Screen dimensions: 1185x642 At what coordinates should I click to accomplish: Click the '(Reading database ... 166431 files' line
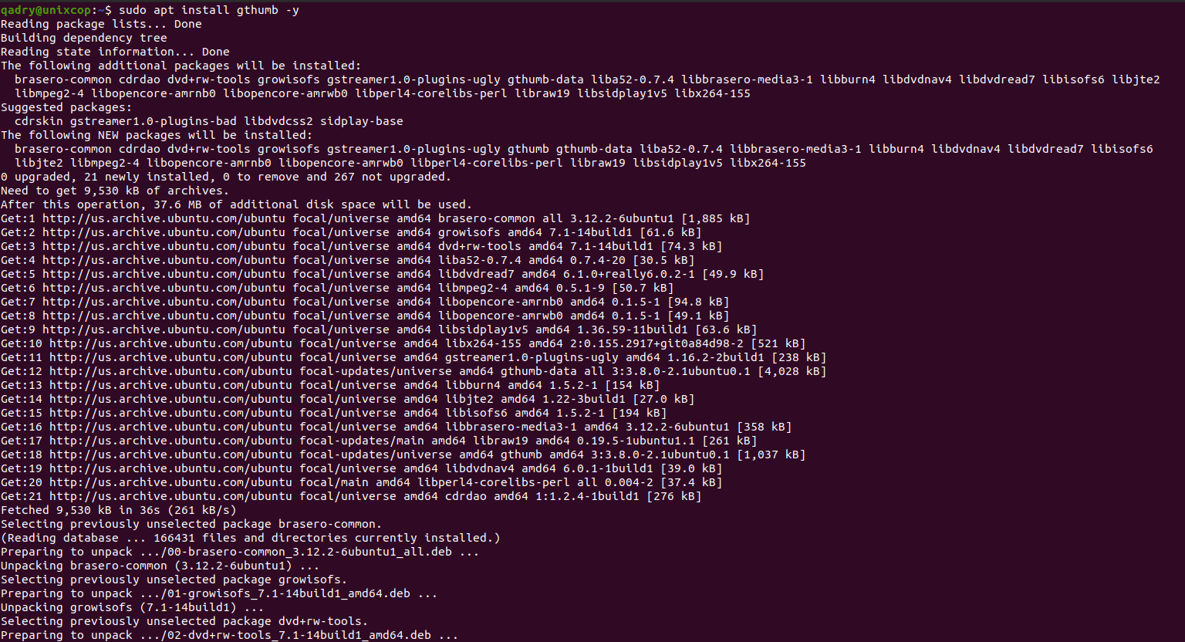pos(251,538)
